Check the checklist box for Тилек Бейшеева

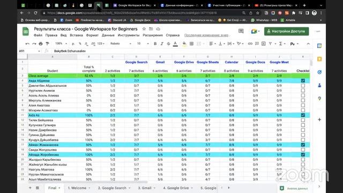303,120
